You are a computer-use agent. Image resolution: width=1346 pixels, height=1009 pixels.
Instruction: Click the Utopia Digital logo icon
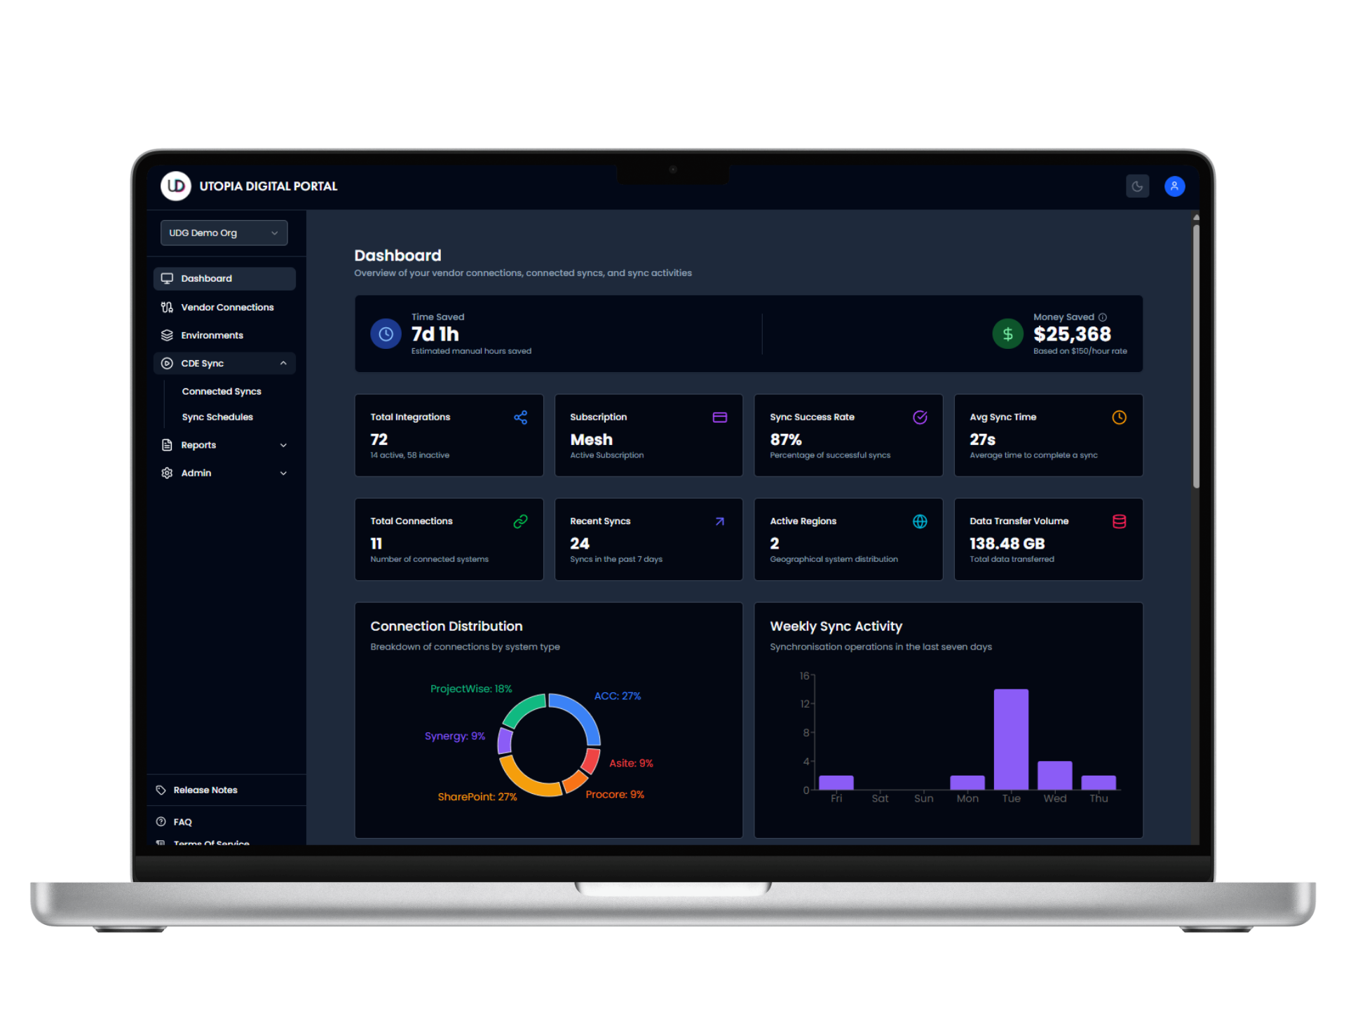coord(175,186)
